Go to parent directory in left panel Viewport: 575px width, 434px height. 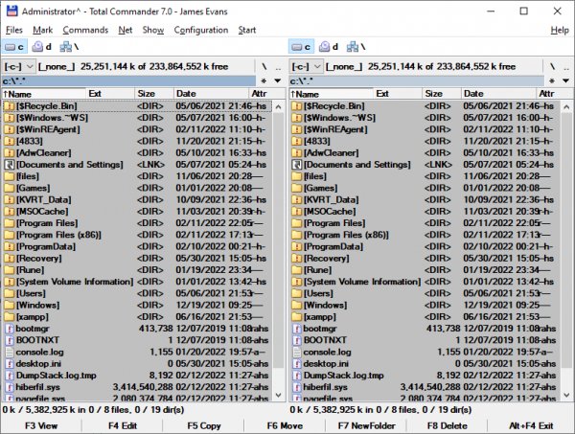click(x=278, y=67)
